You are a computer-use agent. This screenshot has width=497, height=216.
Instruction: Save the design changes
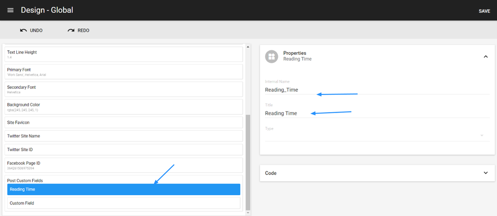[x=484, y=11]
